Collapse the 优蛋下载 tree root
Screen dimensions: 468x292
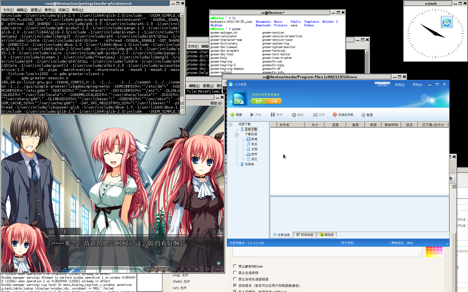[x=230, y=124]
